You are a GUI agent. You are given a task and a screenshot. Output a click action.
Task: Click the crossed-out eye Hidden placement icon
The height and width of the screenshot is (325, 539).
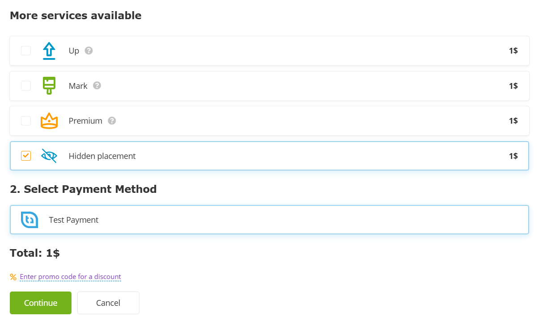tap(49, 156)
